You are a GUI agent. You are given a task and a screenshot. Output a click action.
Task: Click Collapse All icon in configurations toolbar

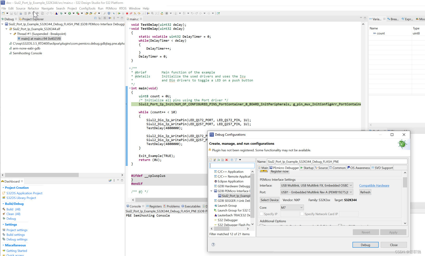(232, 160)
